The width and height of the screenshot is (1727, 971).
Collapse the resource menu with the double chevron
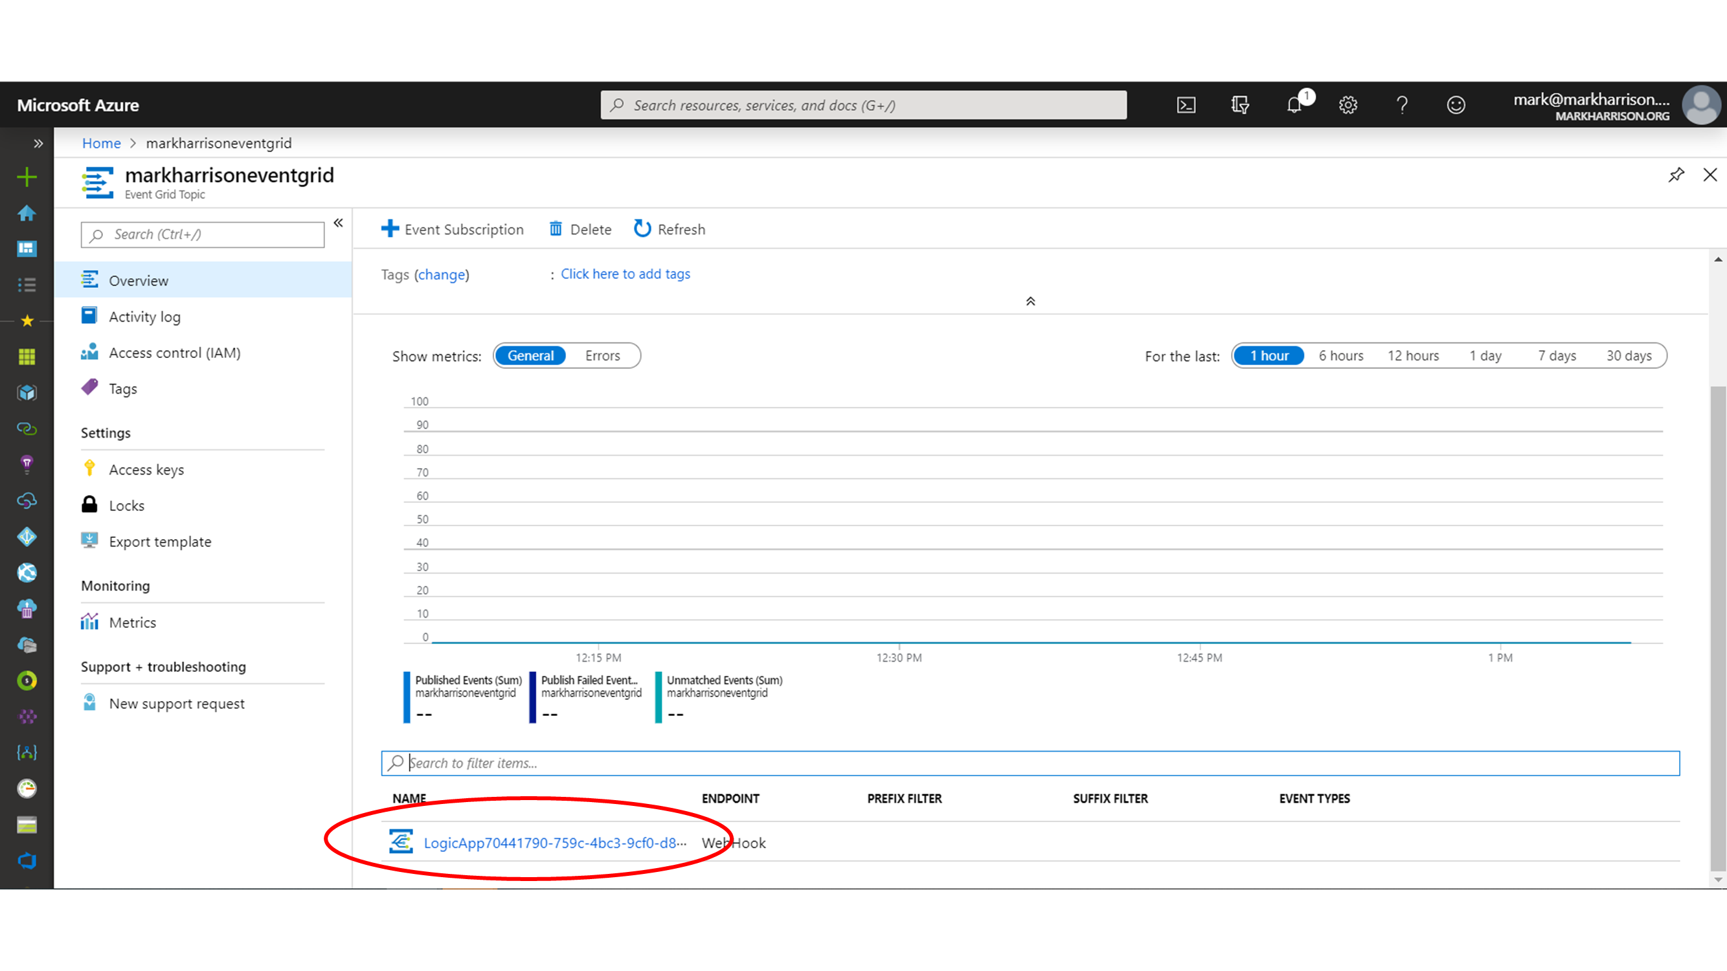[x=339, y=223]
